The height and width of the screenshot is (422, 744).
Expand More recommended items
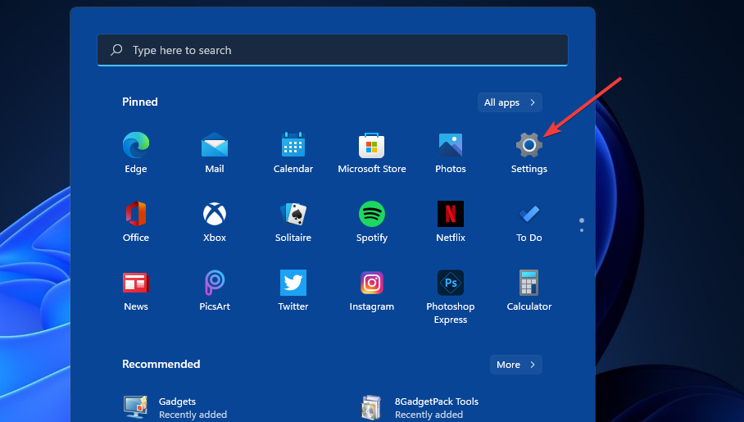(515, 365)
